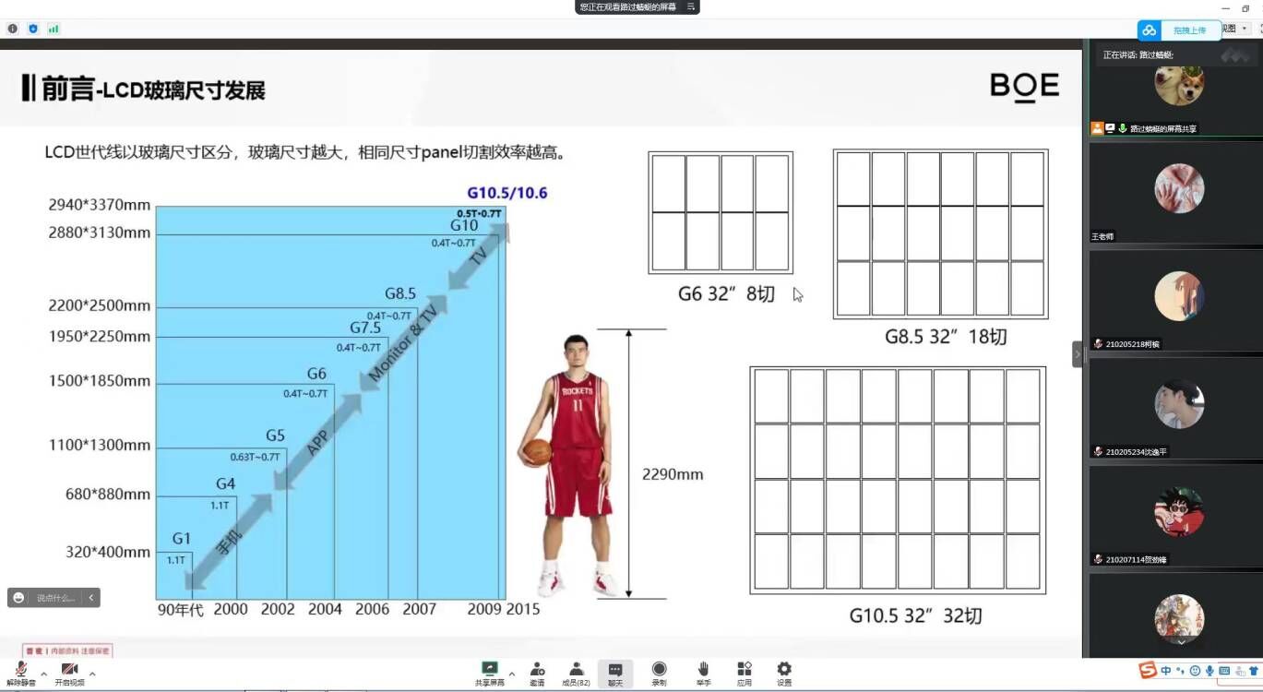This screenshot has height=692, width=1263.
Task: Open video options arrow beside camera
Action: tap(92, 674)
